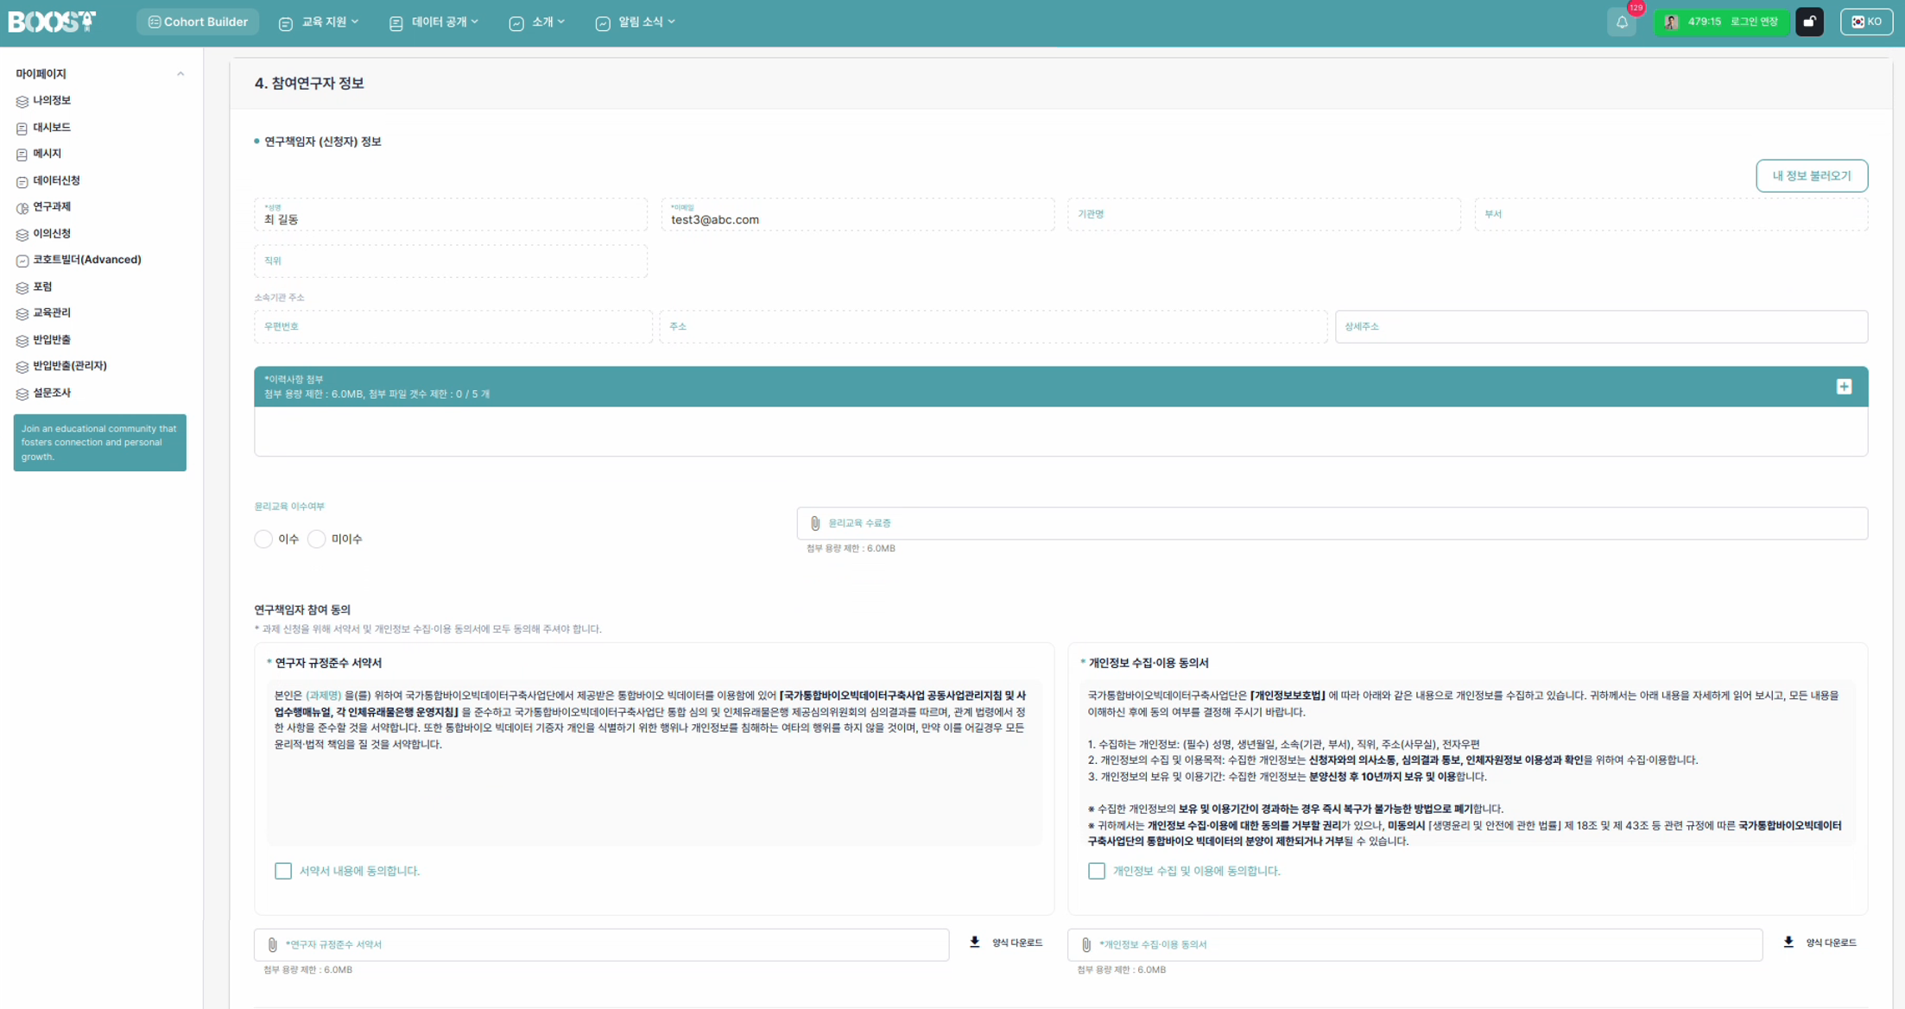Click the 설문조사 sidebar icon
The height and width of the screenshot is (1009, 1905).
pyautogui.click(x=22, y=394)
